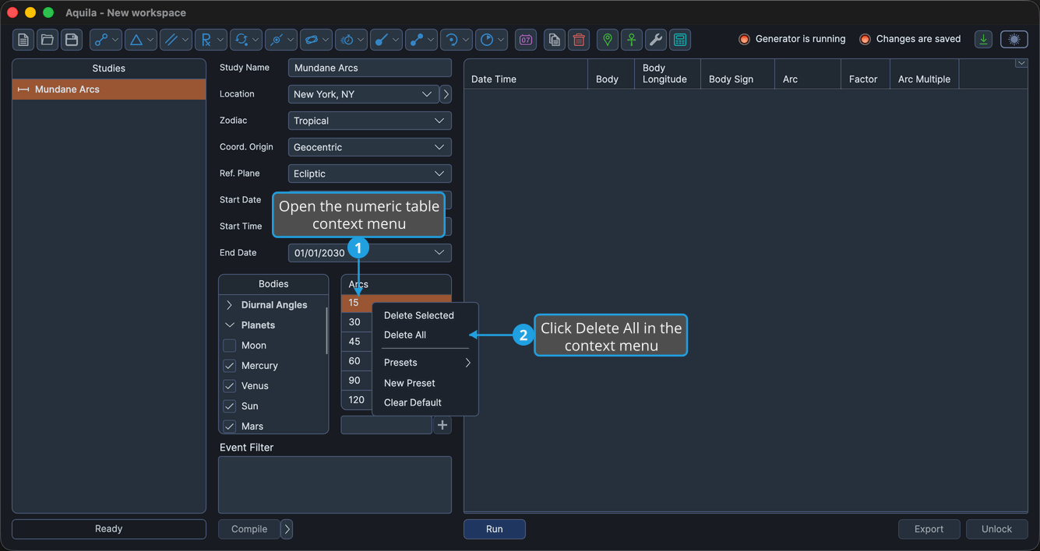Open the Location dropdown showing New York, NY
The width and height of the screenshot is (1040, 551).
[x=363, y=94]
